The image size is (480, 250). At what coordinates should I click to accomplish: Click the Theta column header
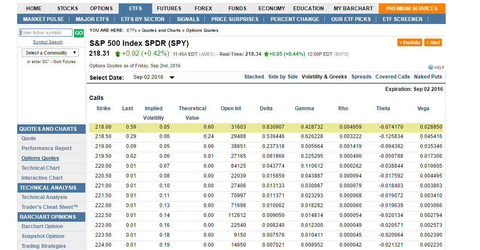pos(383,108)
